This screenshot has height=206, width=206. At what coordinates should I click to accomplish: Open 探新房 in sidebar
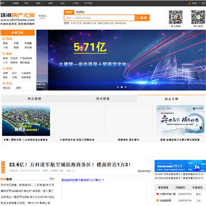click(14, 62)
